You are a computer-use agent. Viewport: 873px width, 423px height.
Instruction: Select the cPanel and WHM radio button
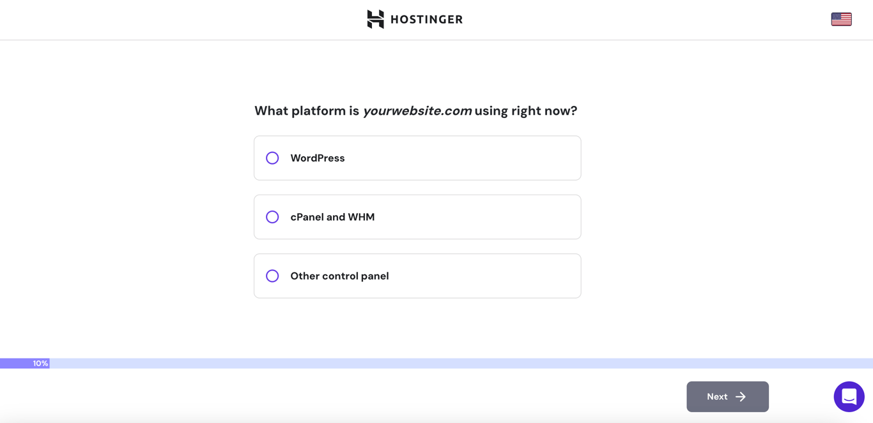tap(272, 217)
